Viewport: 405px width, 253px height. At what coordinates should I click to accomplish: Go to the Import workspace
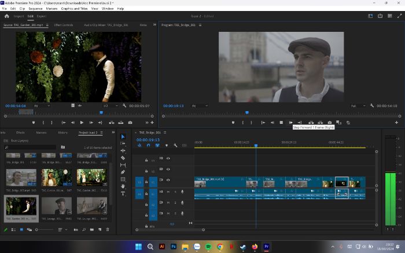(19, 16)
